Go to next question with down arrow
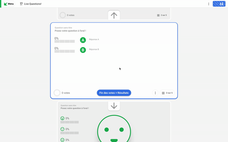Screen dimensions: 228x142 114,106
